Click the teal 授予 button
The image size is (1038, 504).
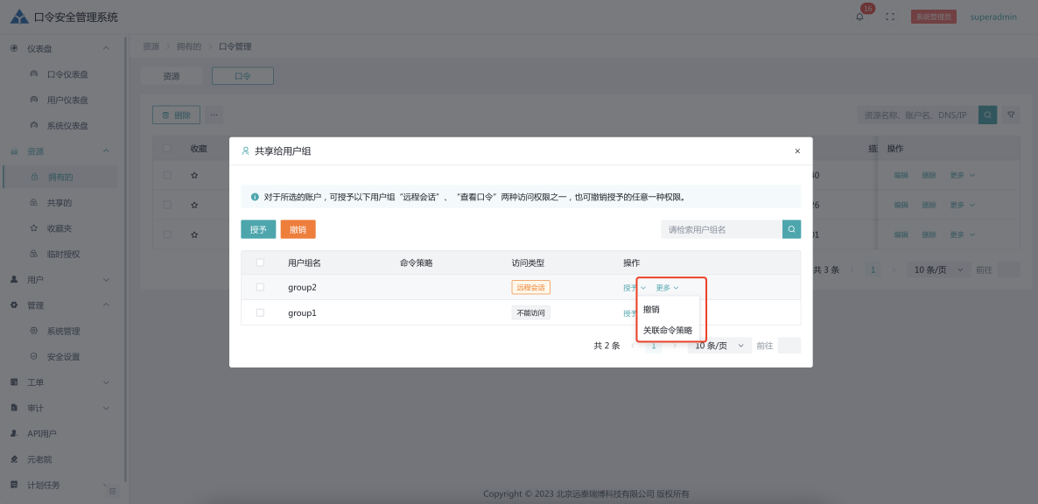[258, 229]
